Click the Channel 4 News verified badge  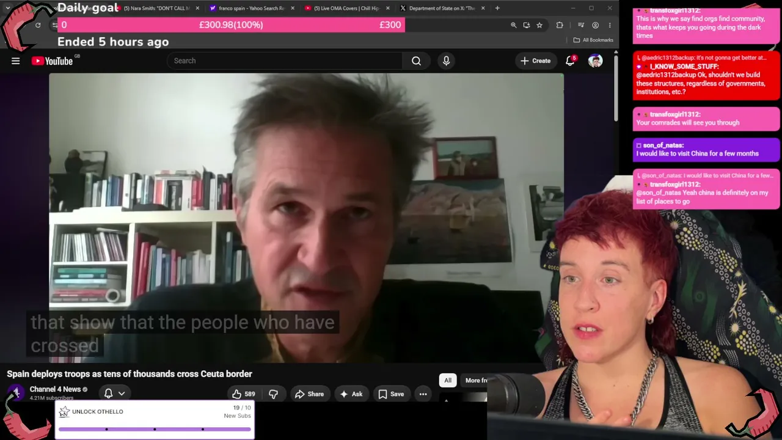(85, 389)
